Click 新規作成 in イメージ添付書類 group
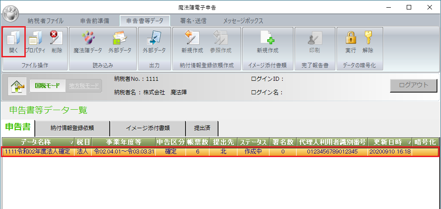441x209 pixels. pos(267,42)
